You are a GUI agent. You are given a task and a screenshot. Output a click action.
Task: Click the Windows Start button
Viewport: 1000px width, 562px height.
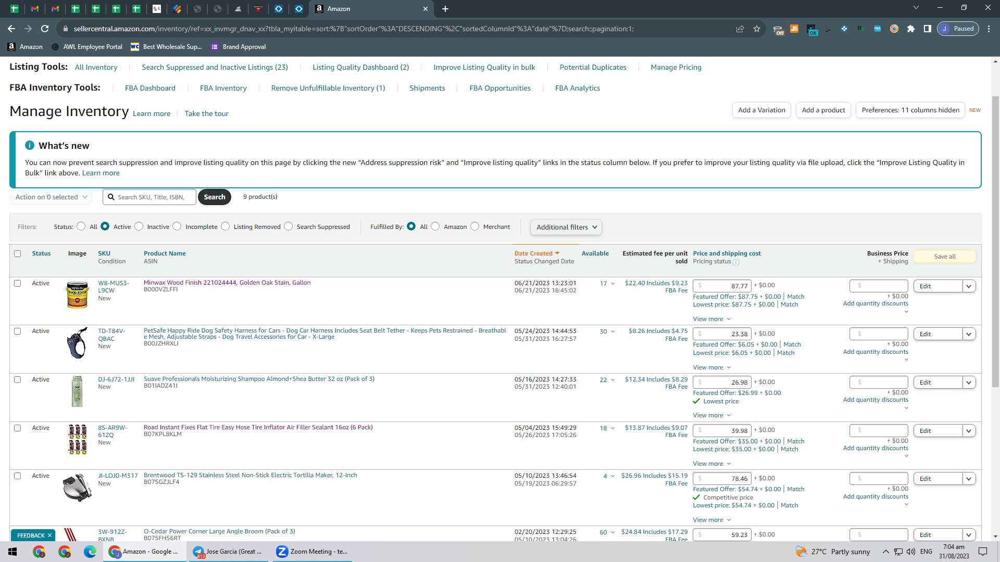12,552
